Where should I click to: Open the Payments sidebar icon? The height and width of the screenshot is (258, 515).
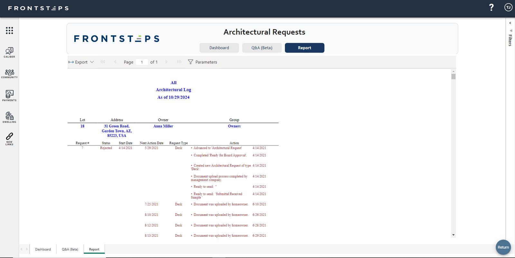[9, 96]
